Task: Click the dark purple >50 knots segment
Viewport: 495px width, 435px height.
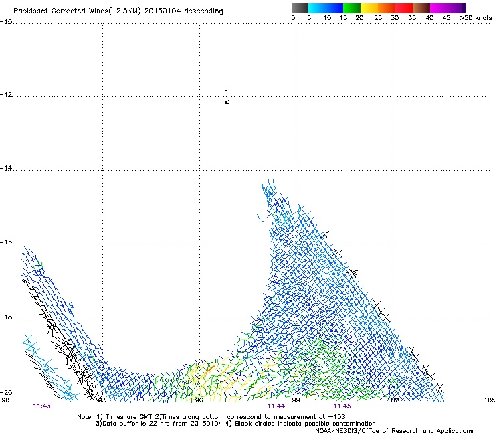Action: 464,8
